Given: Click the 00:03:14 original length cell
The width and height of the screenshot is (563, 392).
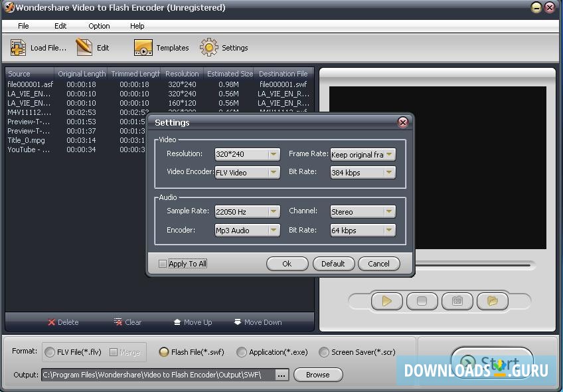Looking at the screenshot, I should tap(81, 140).
